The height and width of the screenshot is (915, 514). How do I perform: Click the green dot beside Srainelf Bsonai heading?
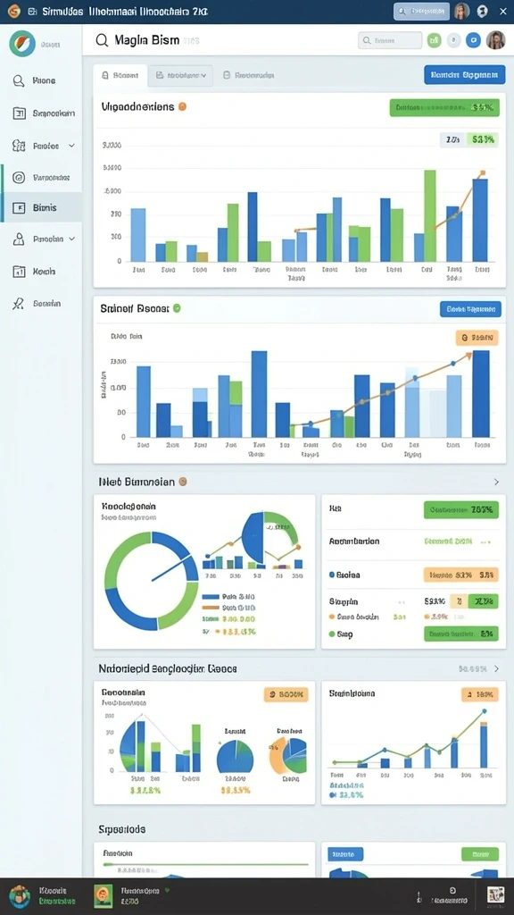(177, 308)
